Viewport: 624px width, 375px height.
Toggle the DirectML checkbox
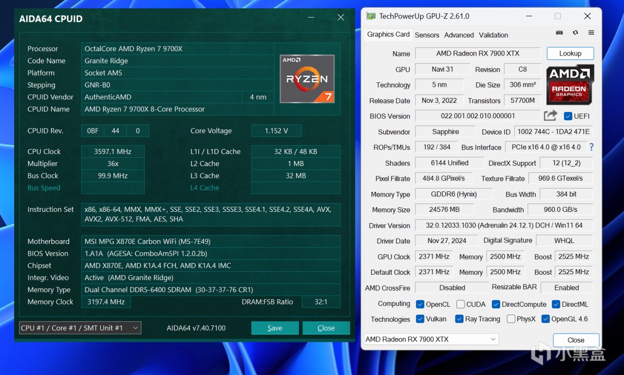coord(556,304)
